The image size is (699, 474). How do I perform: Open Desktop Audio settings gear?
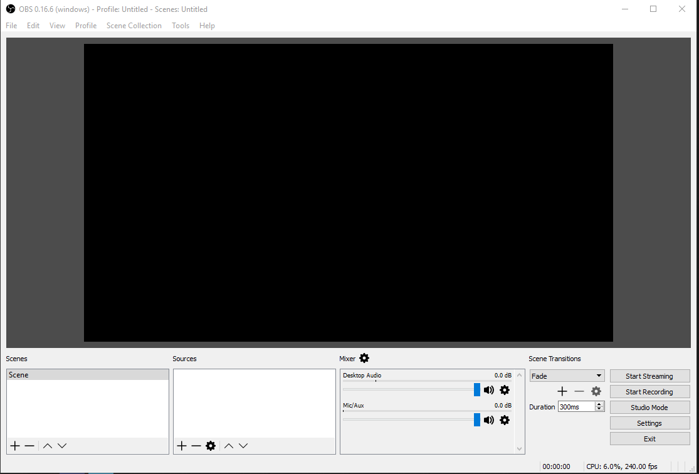tap(505, 390)
